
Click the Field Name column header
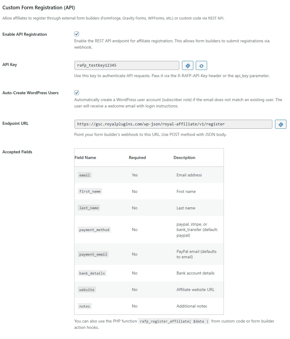(85, 157)
